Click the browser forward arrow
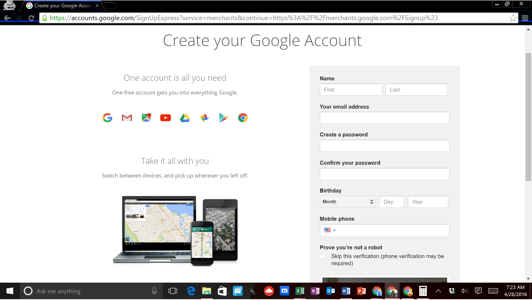 click(x=19, y=18)
